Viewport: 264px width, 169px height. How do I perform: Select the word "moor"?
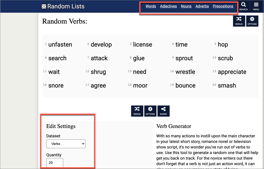[x=140, y=86]
